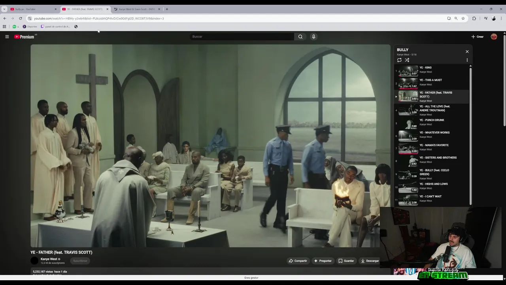The height and width of the screenshot is (285, 506).
Task: Click the Kanye West channel avatar
Action: coord(34,260)
